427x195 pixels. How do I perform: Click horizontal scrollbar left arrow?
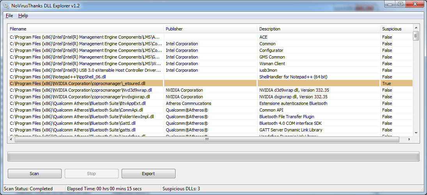(11, 139)
